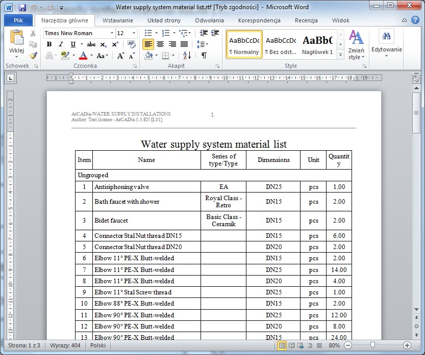Center-align the paragraph text

pos(160,44)
